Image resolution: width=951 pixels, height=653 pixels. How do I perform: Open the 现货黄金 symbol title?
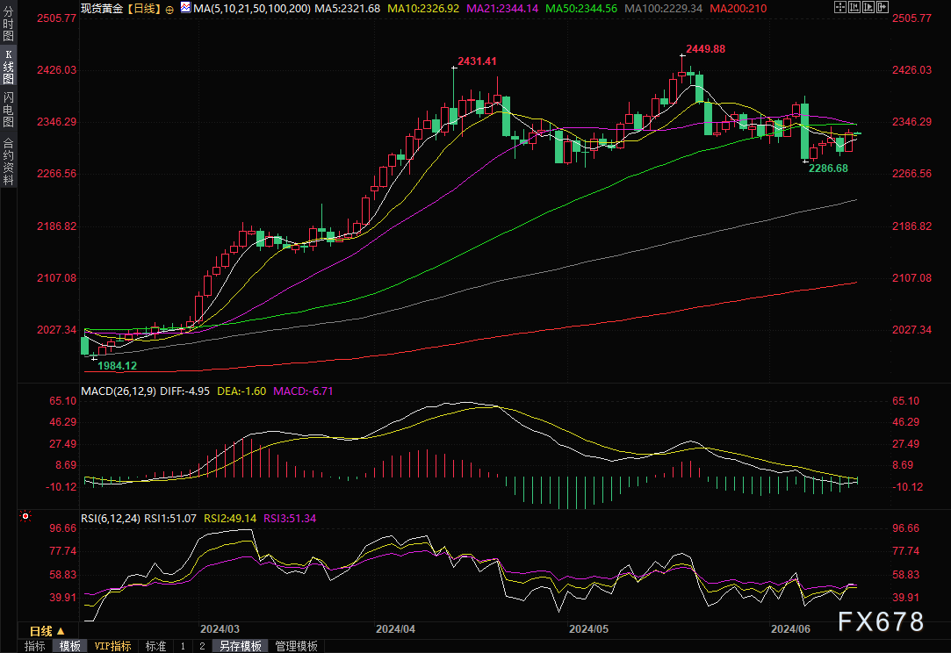101,8
